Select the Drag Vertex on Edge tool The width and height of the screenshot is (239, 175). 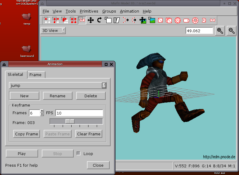pos(134,20)
